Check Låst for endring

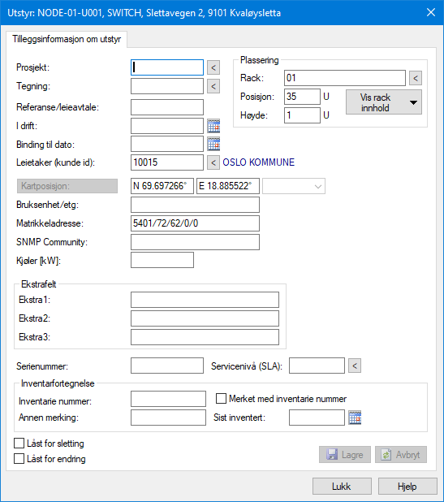click(19, 459)
